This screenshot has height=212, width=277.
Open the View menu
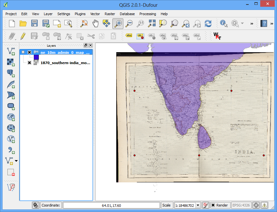click(x=35, y=14)
